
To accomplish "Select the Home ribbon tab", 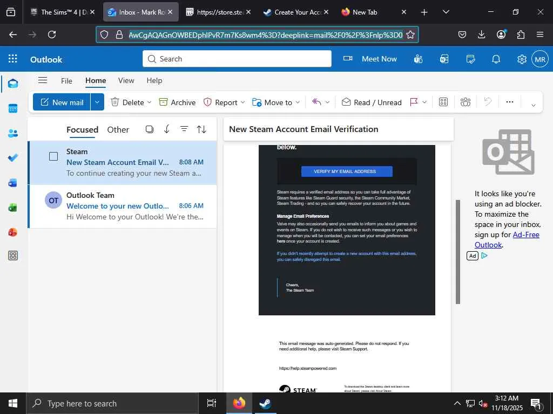I will click(96, 80).
